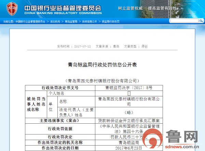
Task: Click the search magnifier icon
Action: (201, 20)
